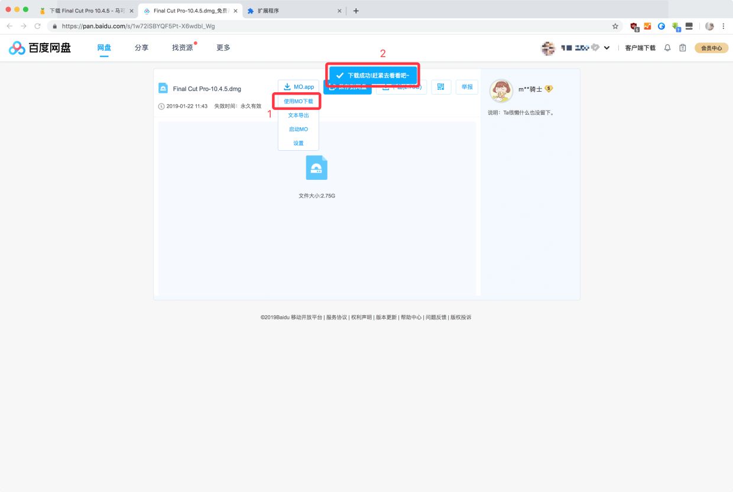Choose 启动MO from dropdown
The height and width of the screenshot is (492, 733).
[299, 129]
